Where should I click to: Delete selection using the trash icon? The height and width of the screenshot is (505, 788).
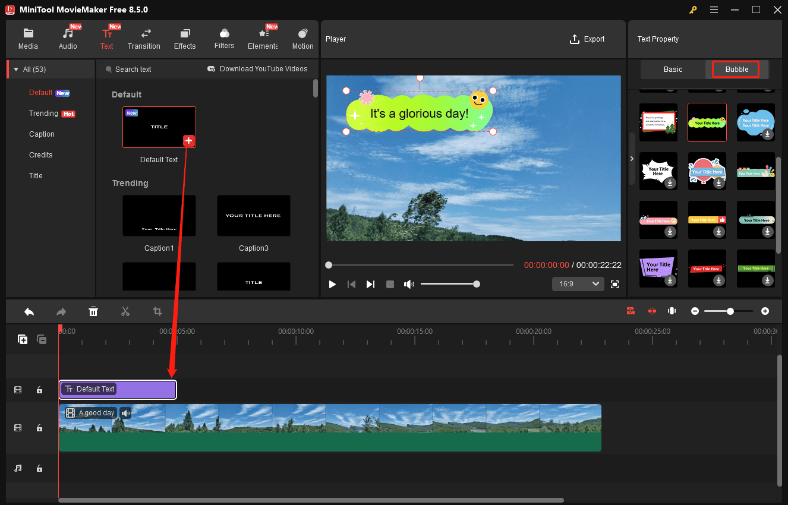coord(93,311)
